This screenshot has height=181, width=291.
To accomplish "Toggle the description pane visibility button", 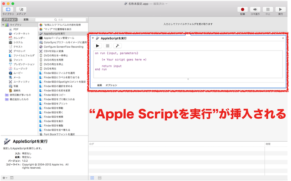I will tap(12, 178).
